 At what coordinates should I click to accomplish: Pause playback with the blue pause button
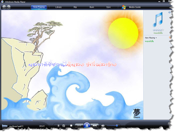87,125
